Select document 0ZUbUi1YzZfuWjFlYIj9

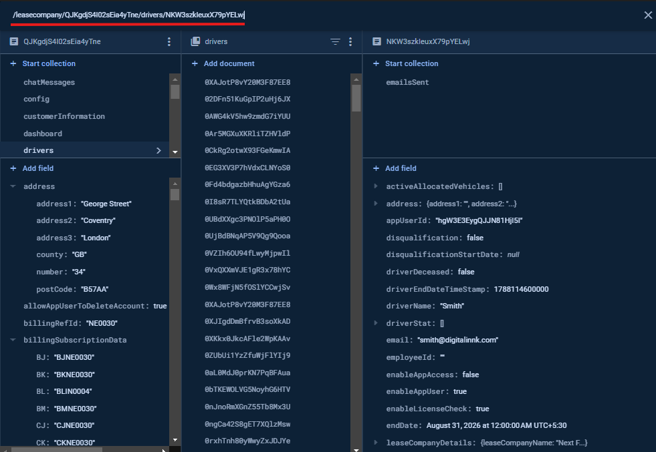tap(247, 355)
